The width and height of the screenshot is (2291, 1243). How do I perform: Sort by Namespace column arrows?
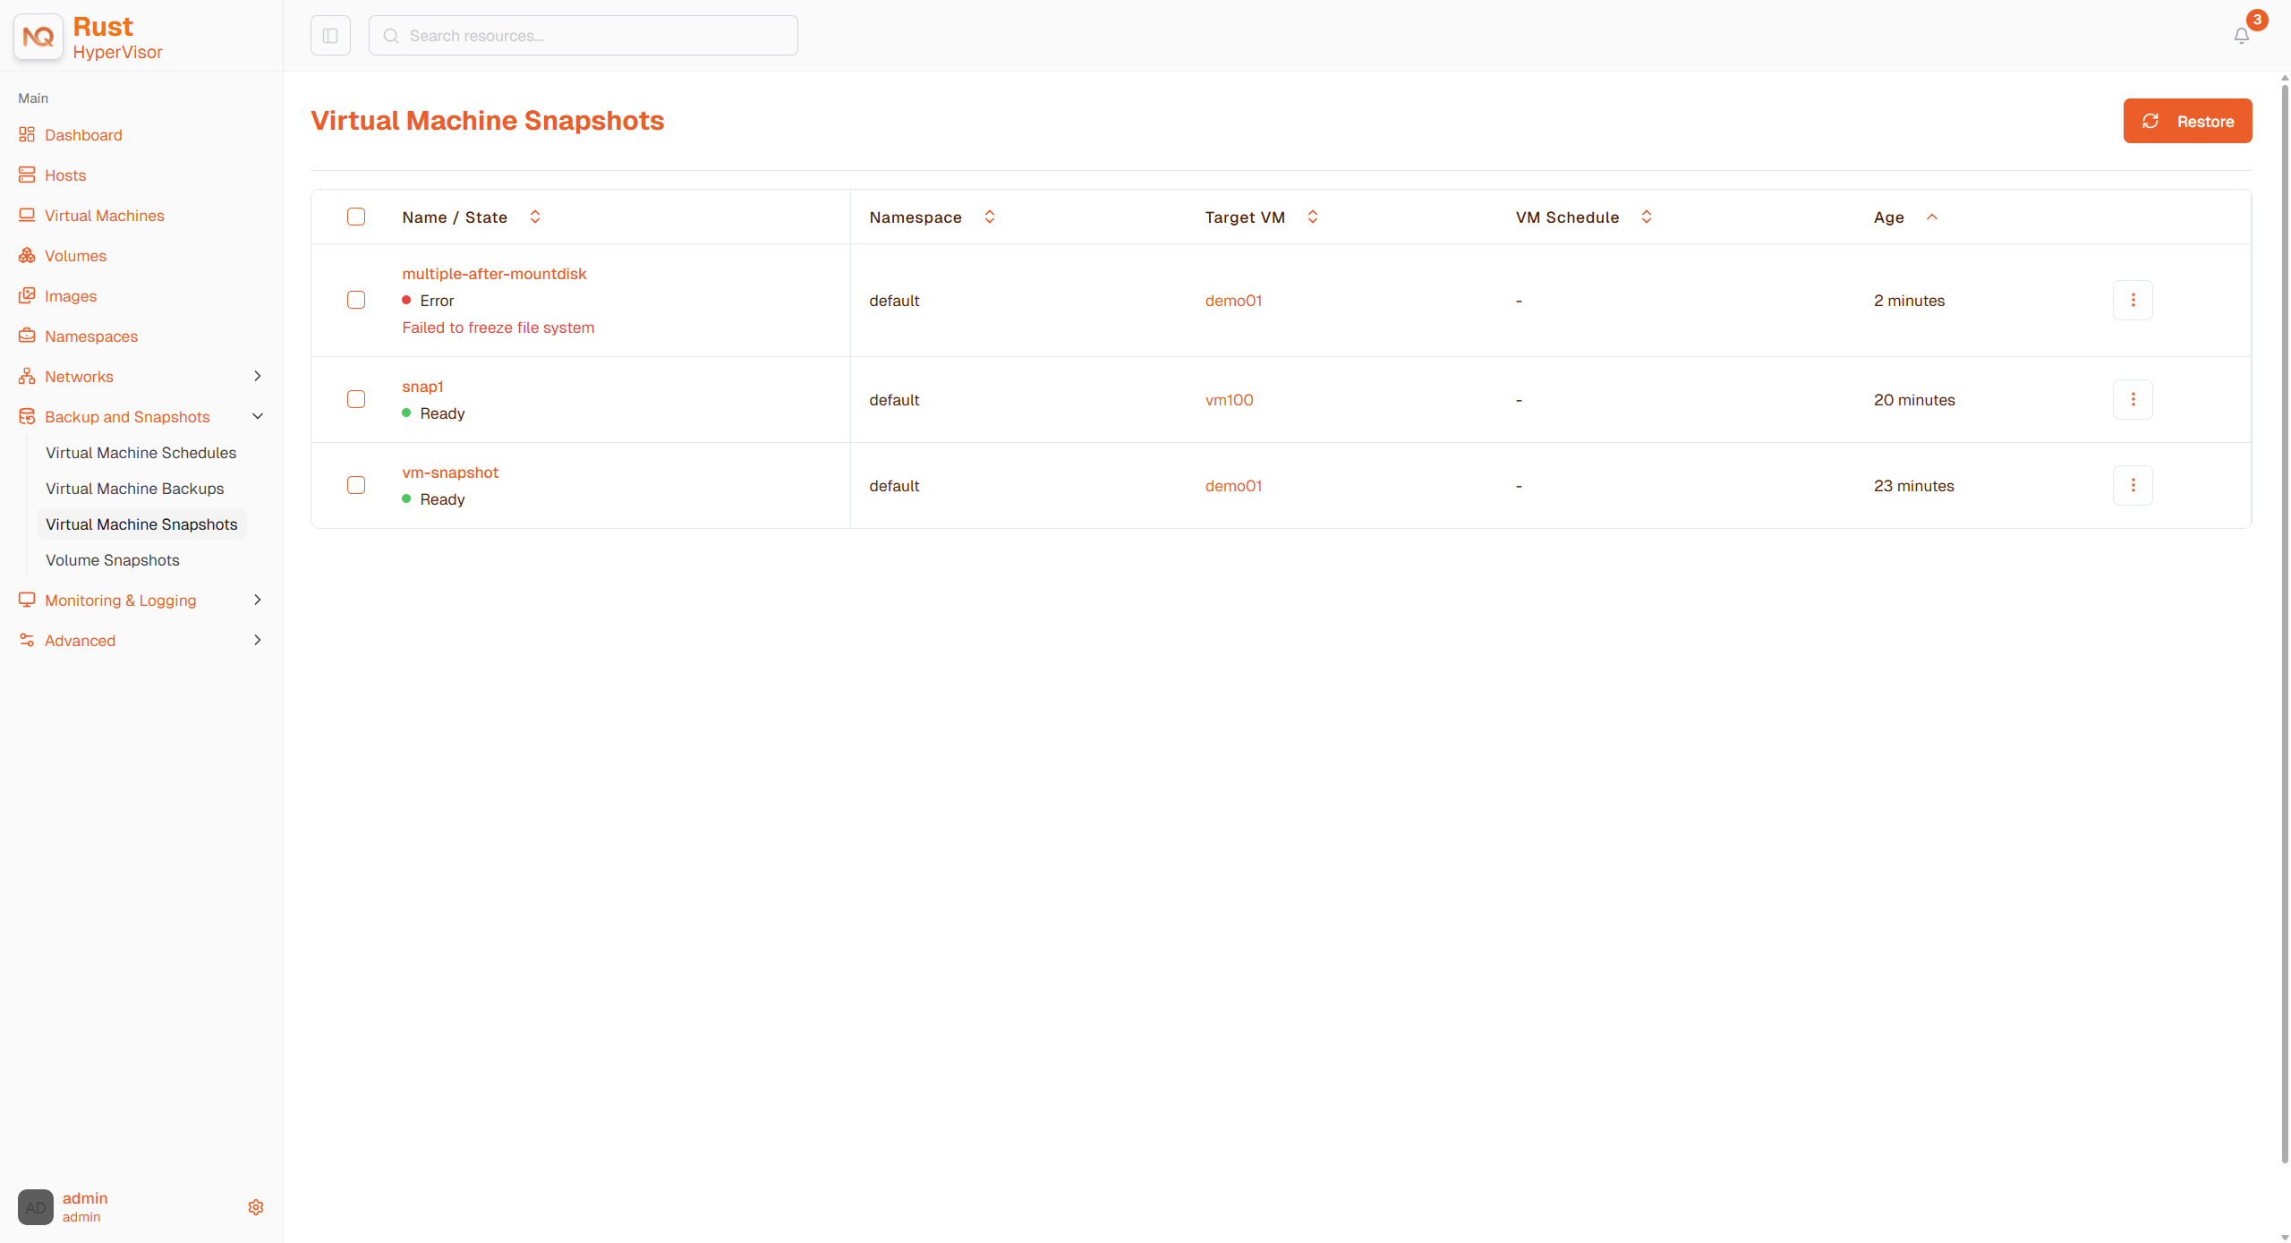tap(990, 217)
